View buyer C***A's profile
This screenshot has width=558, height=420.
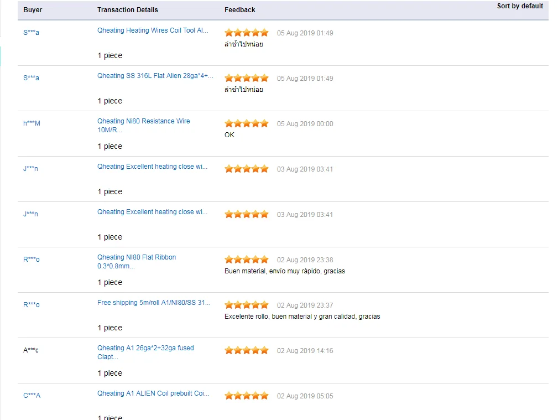pos(32,396)
